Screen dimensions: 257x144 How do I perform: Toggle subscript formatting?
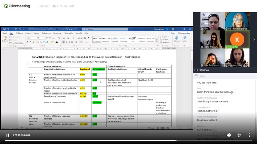41,42
